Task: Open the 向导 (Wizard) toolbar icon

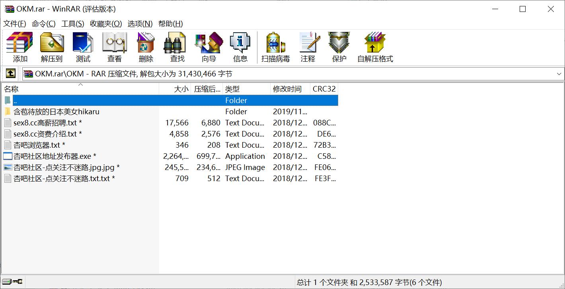Action: (208, 43)
